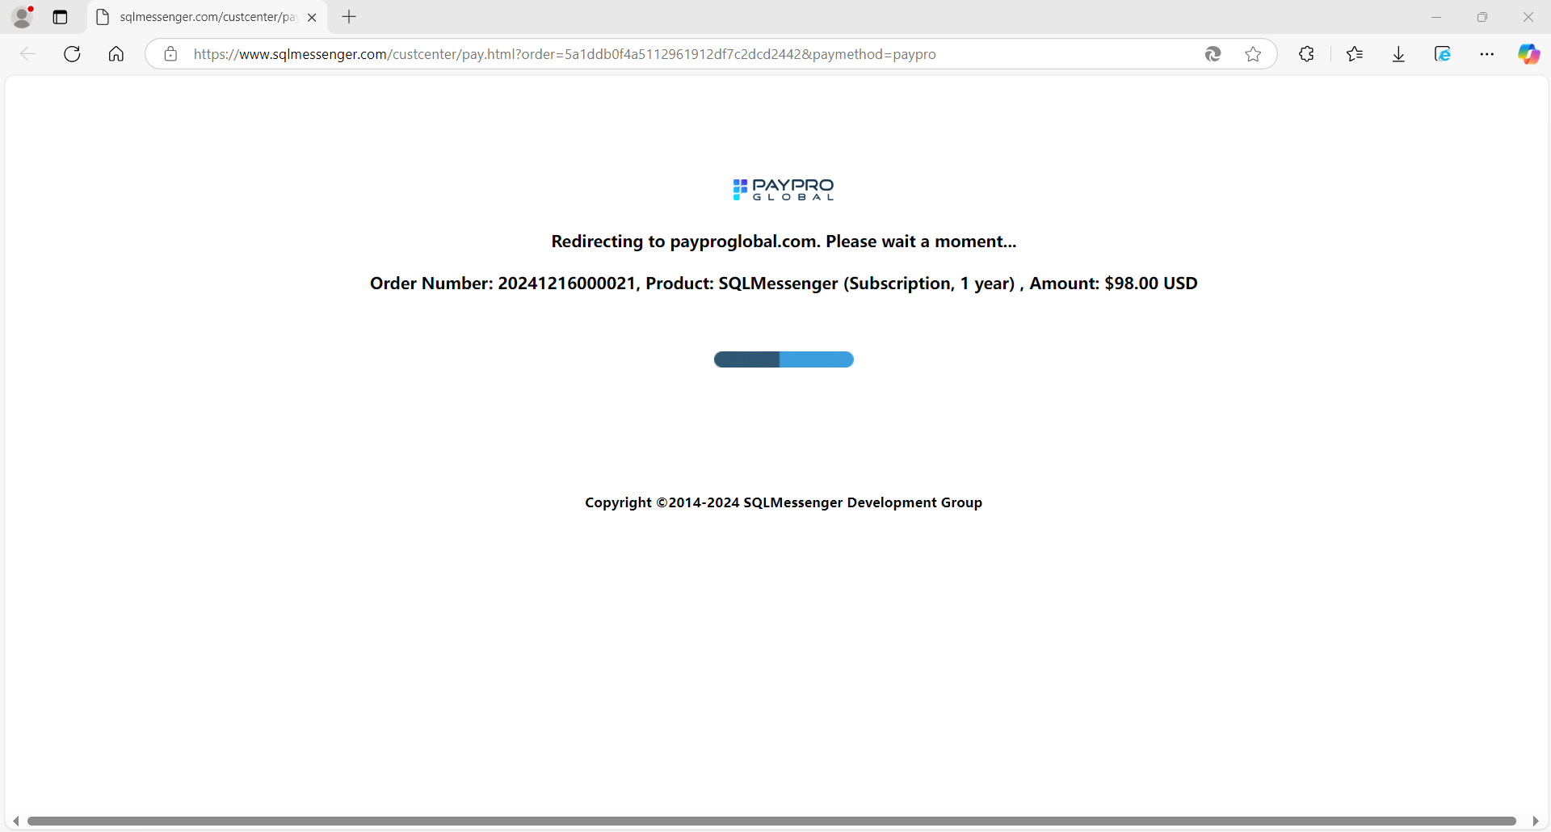Restore down the browser window
This screenshot has height=832, width=1551.
pos(1482,17)
